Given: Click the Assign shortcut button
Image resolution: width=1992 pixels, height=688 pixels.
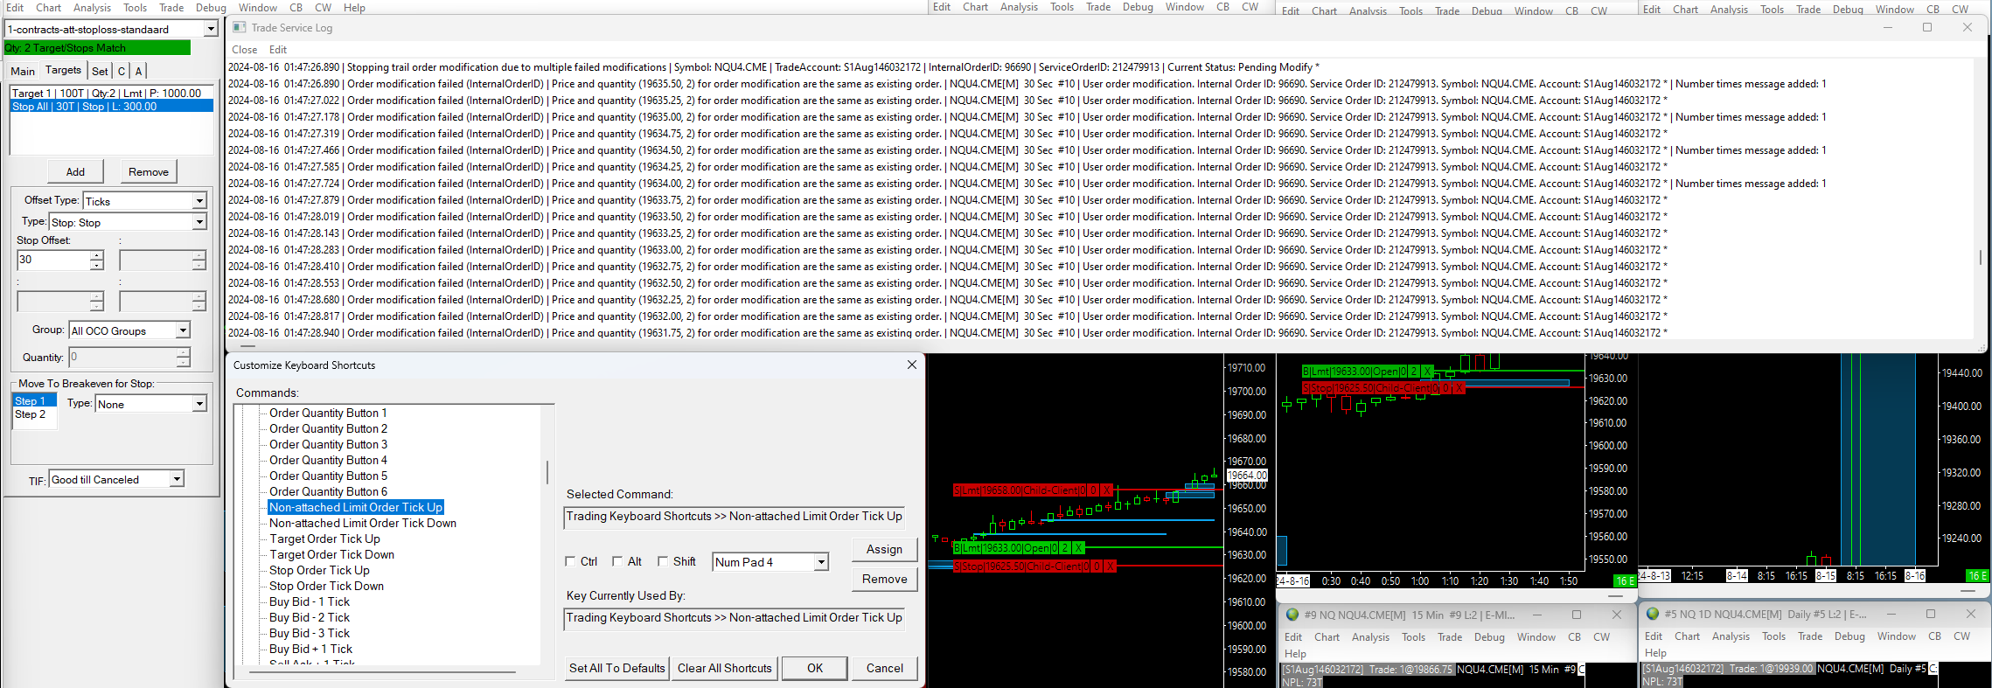Looking at the screenshot, I should tap(884, 549).
